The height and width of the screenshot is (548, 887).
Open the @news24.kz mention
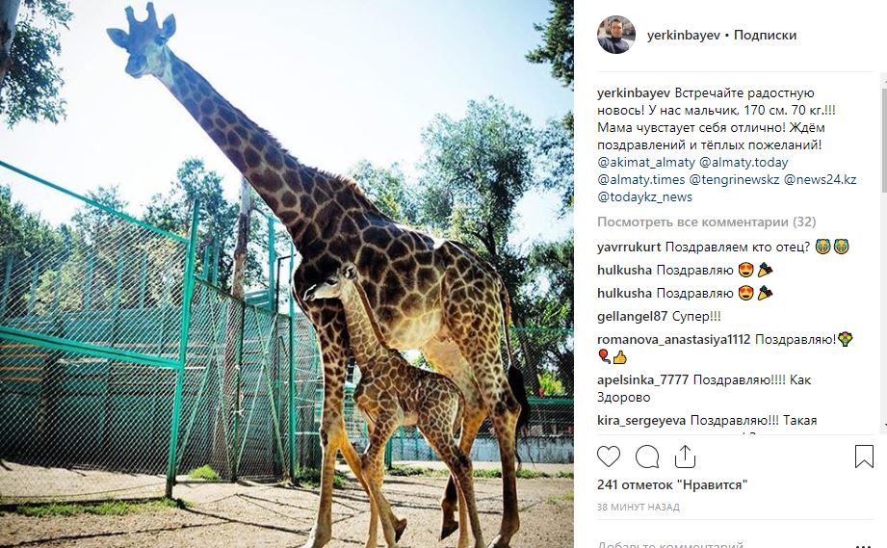tap(820, 180)
